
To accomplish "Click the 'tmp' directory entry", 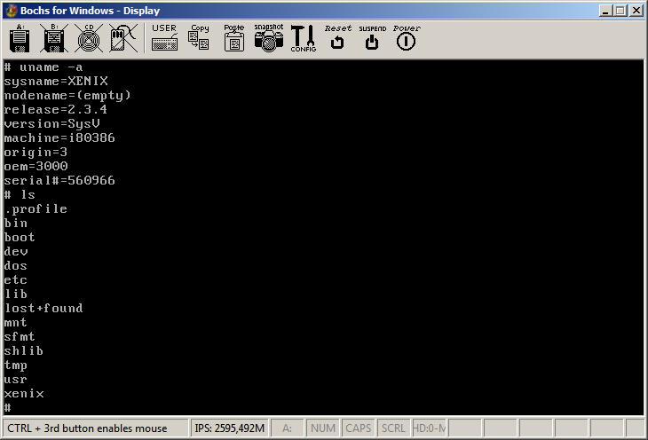I will tap(16, 365).
